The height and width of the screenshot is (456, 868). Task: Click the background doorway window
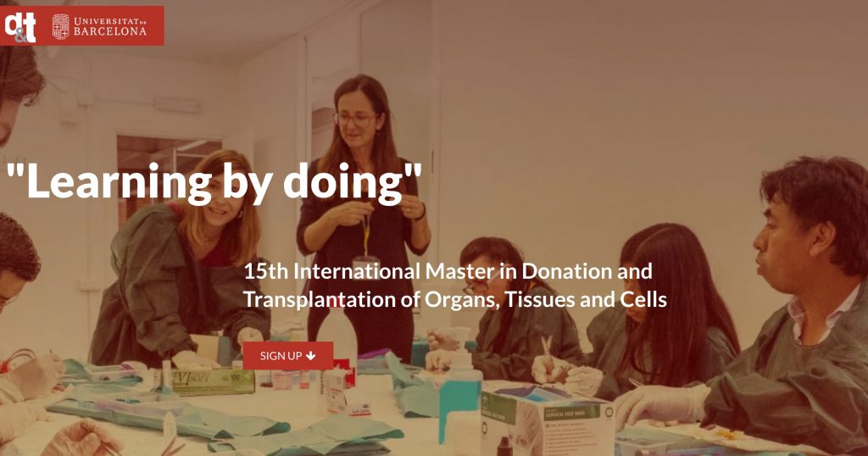166,166
